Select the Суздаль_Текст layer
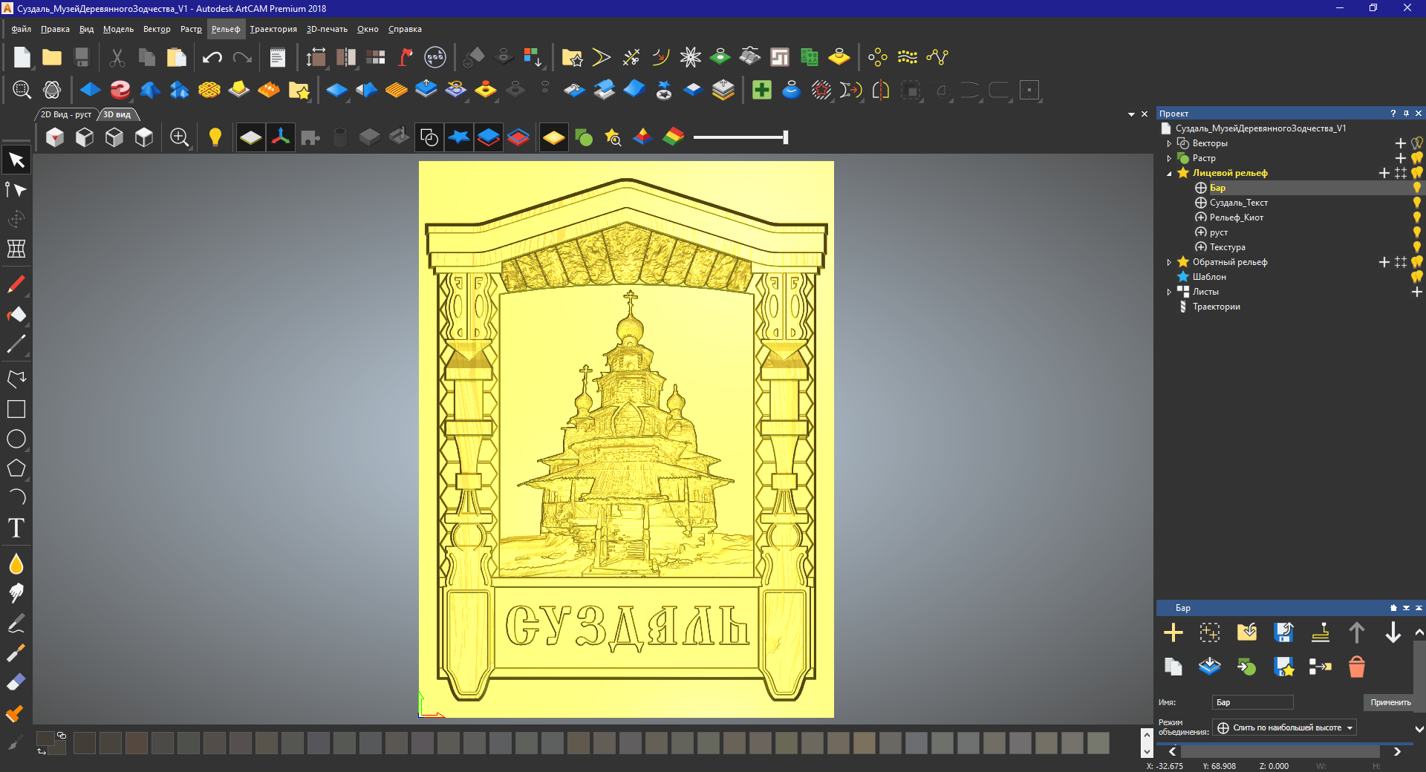Viewport: 1426px width, 772px height. (x=1238, y=203)
